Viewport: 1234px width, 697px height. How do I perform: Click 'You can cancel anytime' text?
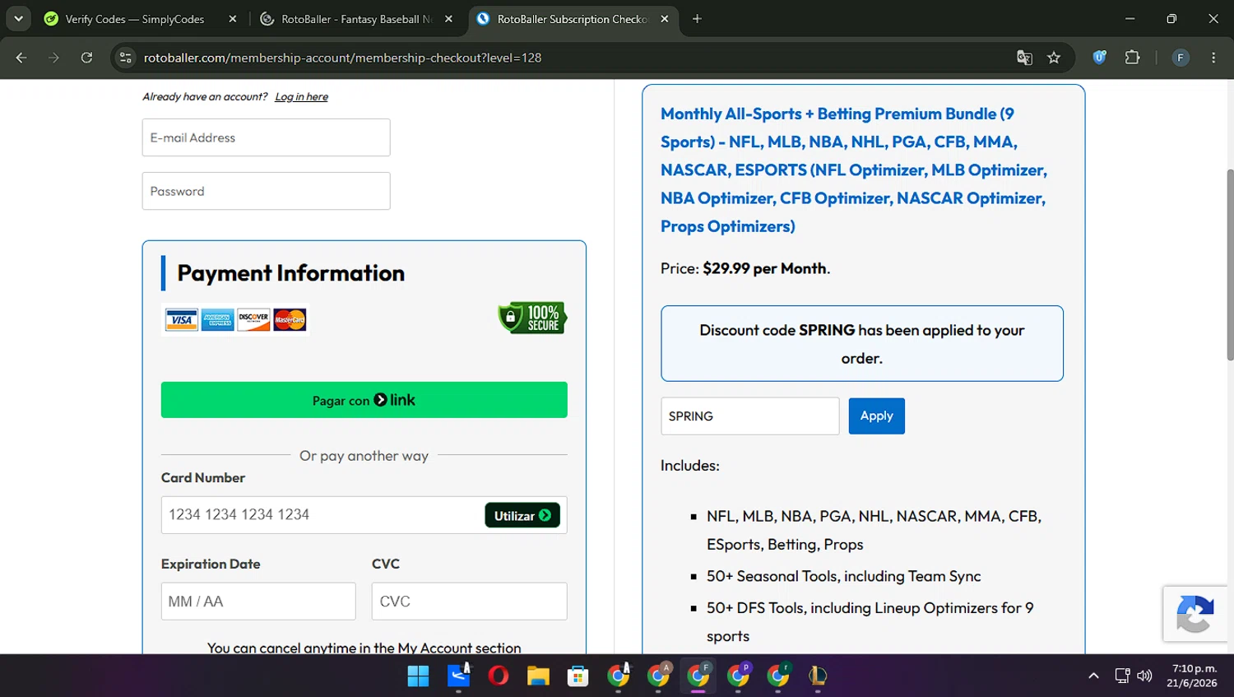click(x=364, y=648)
